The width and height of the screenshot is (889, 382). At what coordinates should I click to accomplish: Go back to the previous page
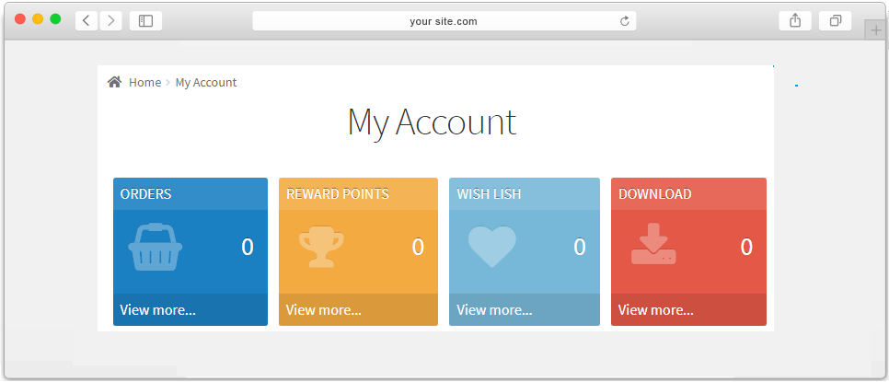pos(87,21)
